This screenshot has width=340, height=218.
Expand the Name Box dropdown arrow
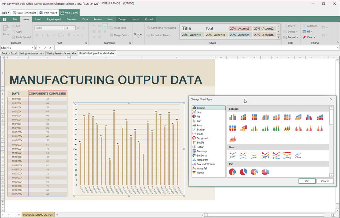pos(33,48)
